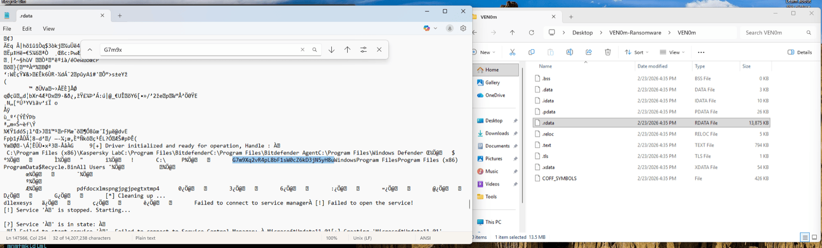This screenshot has width=822, height=248.
Task: Click the Share icon in Explorer toolbar
Action: (x=589, y=52)
